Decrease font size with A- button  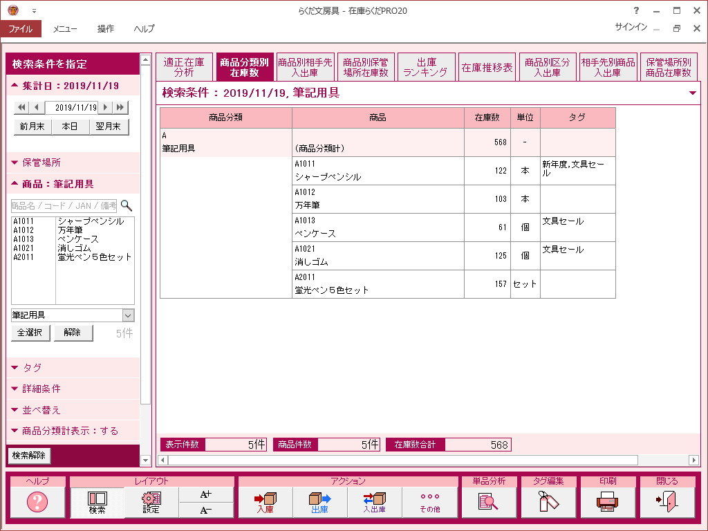(x=206, y=510)
